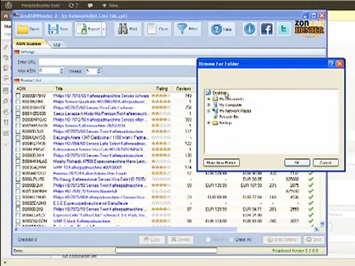The width and height of the screenshot is (355, 266).
Task: Open the Philips HD 7072/10 Senseo Twist title link
Action: point(99,209)
